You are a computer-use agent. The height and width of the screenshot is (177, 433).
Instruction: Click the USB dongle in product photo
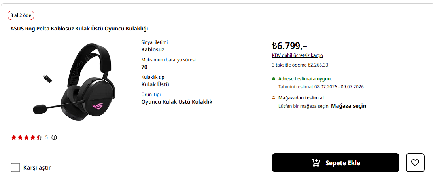pyautogui.click(x=47, y=78)
